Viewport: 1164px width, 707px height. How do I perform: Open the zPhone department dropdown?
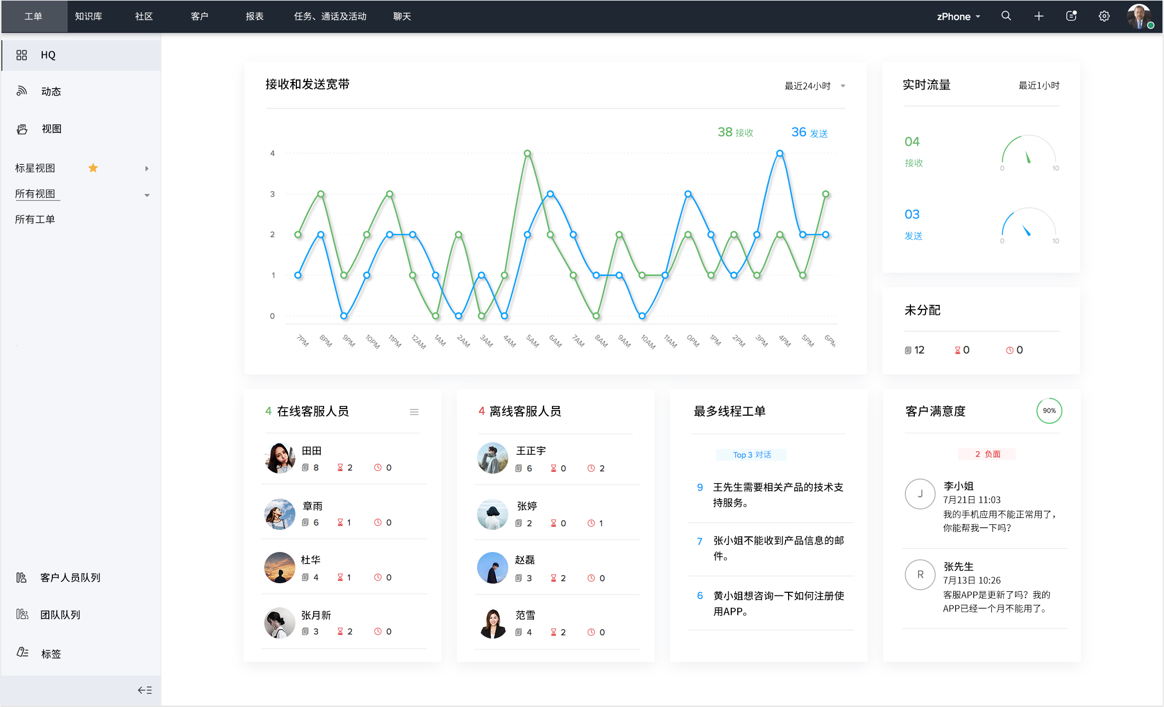(x=958, y=17)
